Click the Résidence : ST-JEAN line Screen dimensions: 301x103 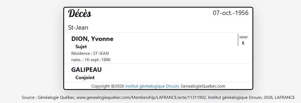pos(90,53)
